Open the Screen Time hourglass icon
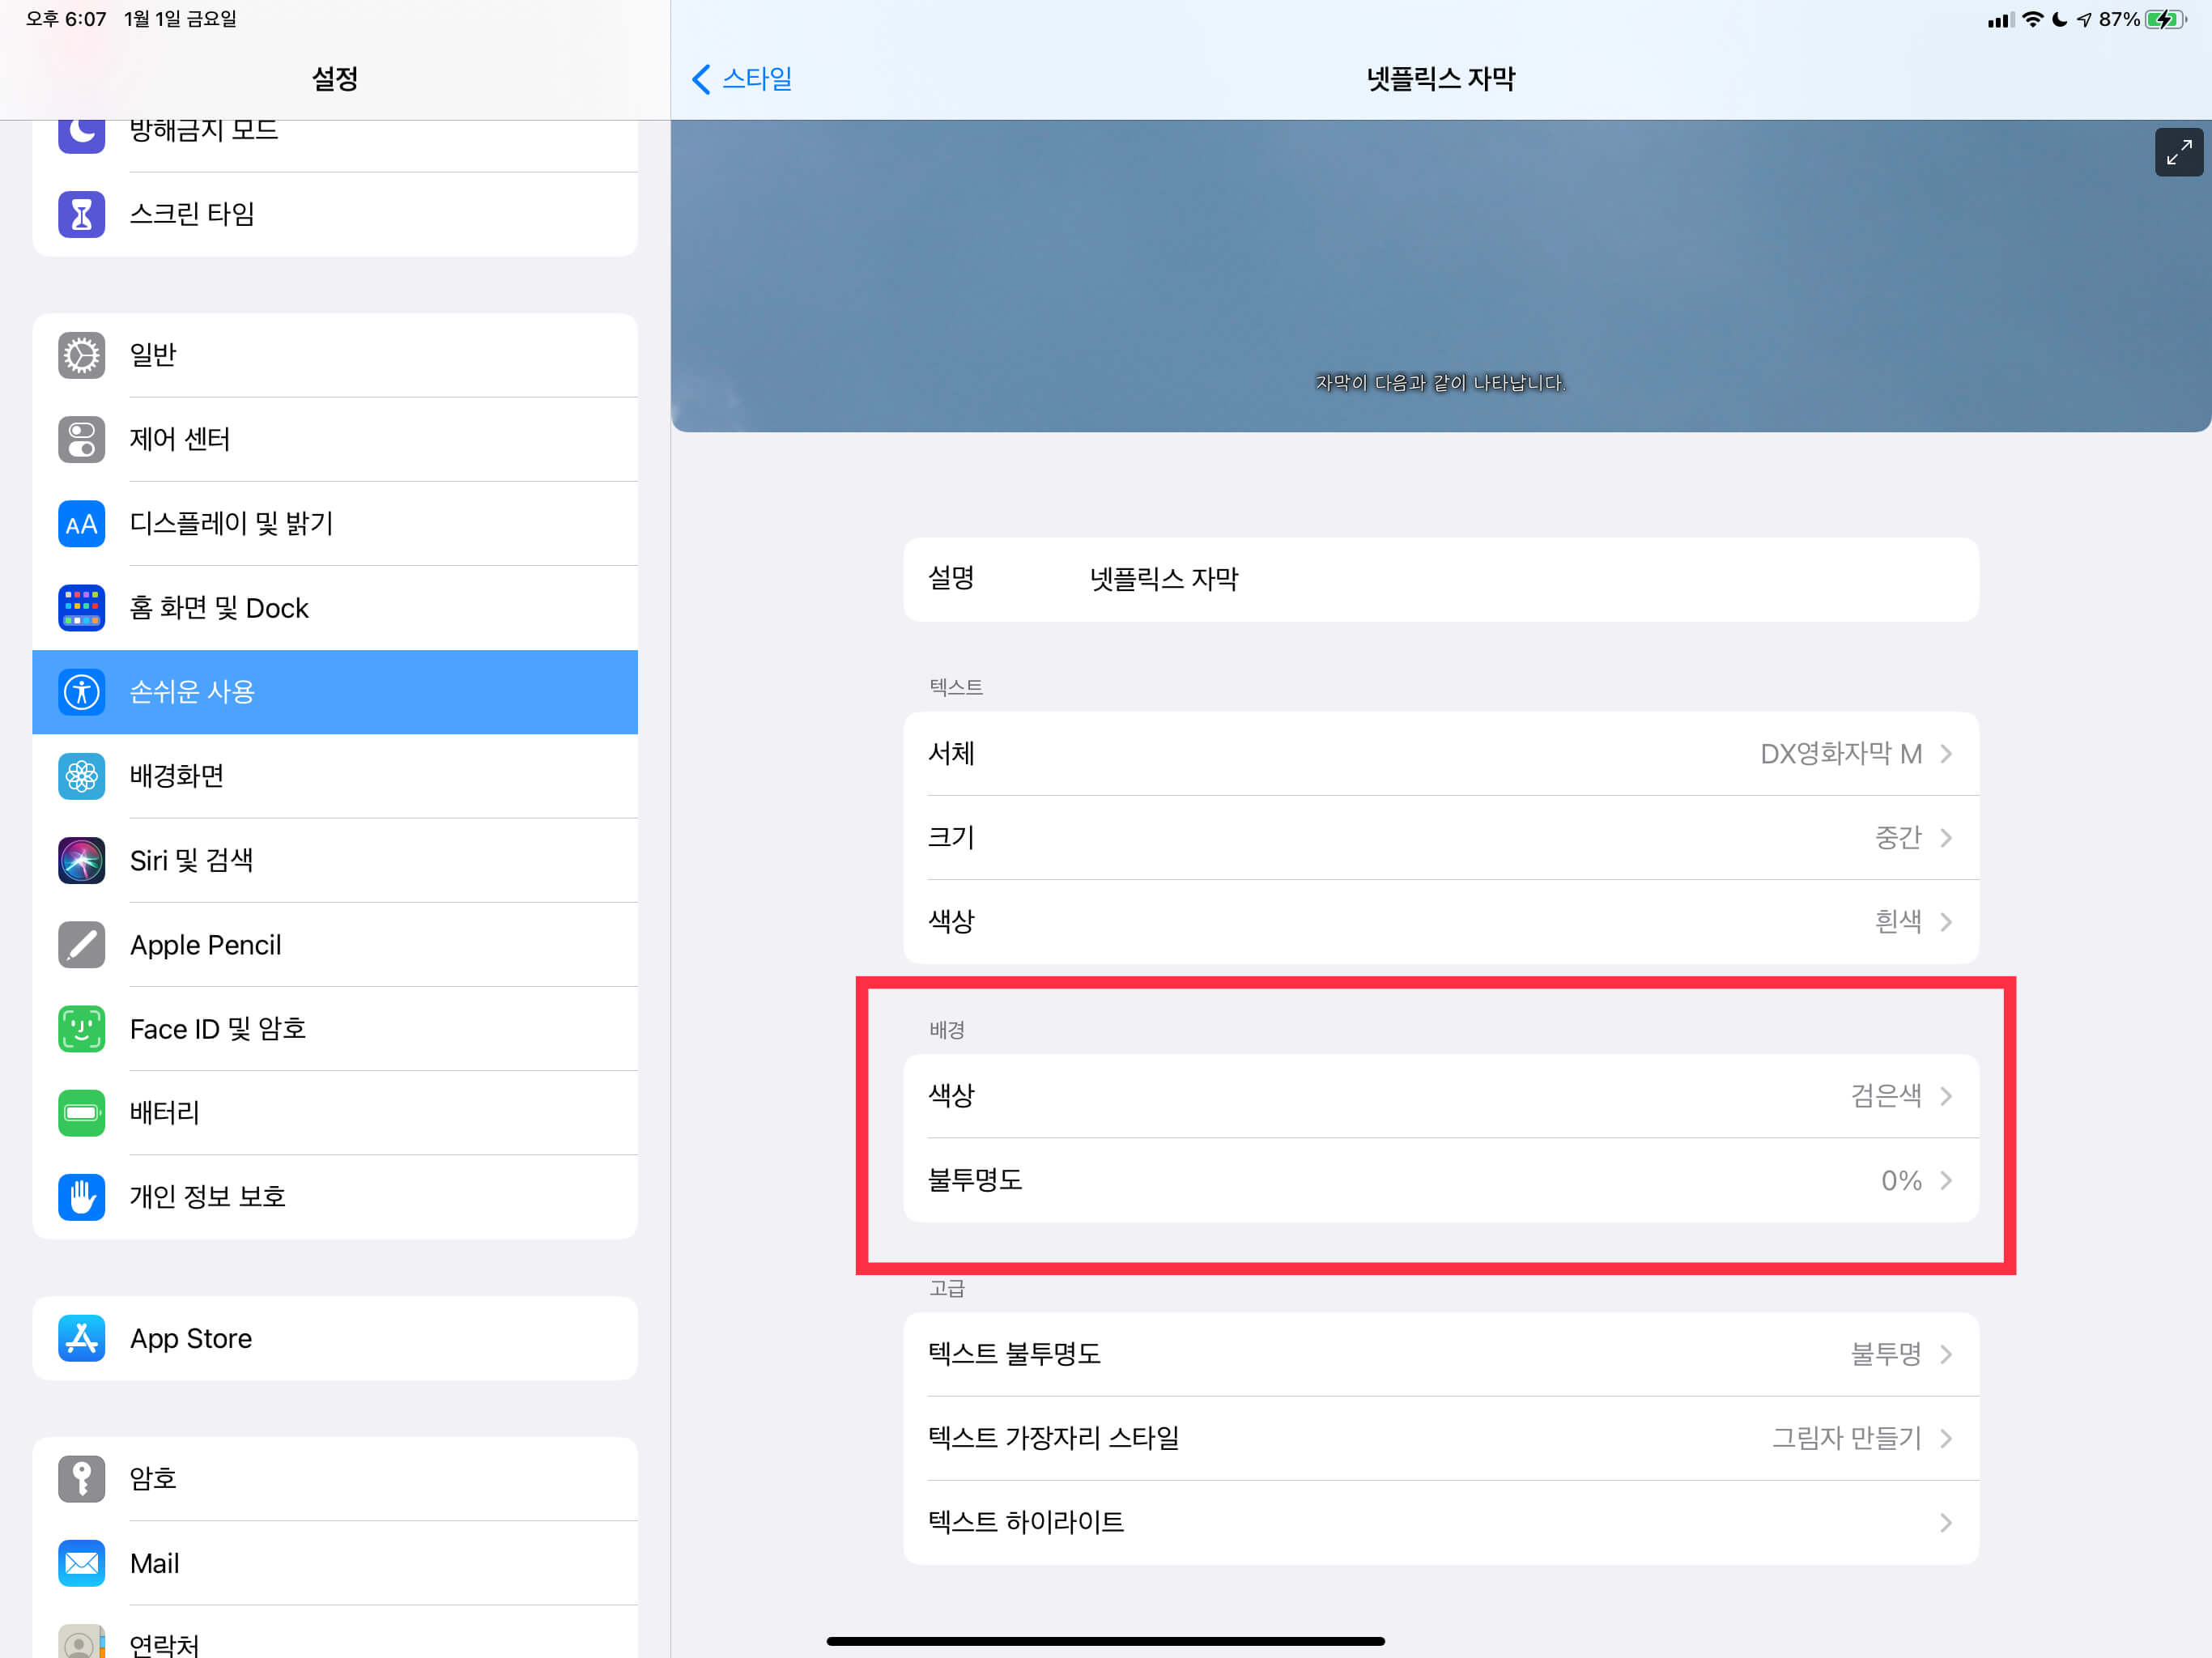 pos(82,214)
